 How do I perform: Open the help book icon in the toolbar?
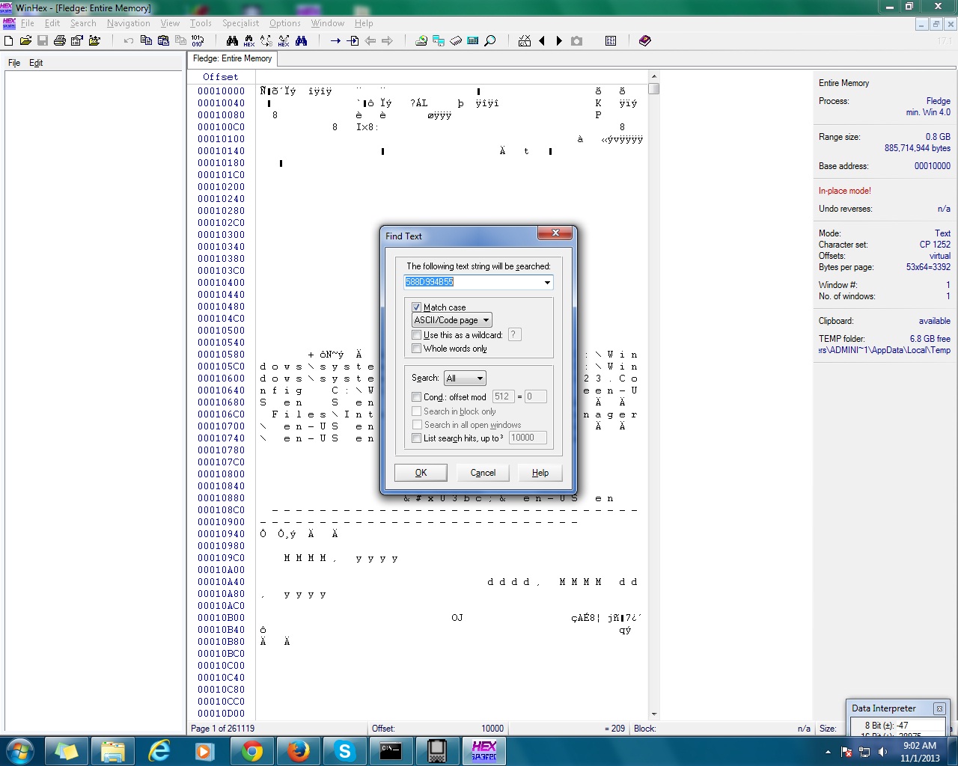(644, 41)
